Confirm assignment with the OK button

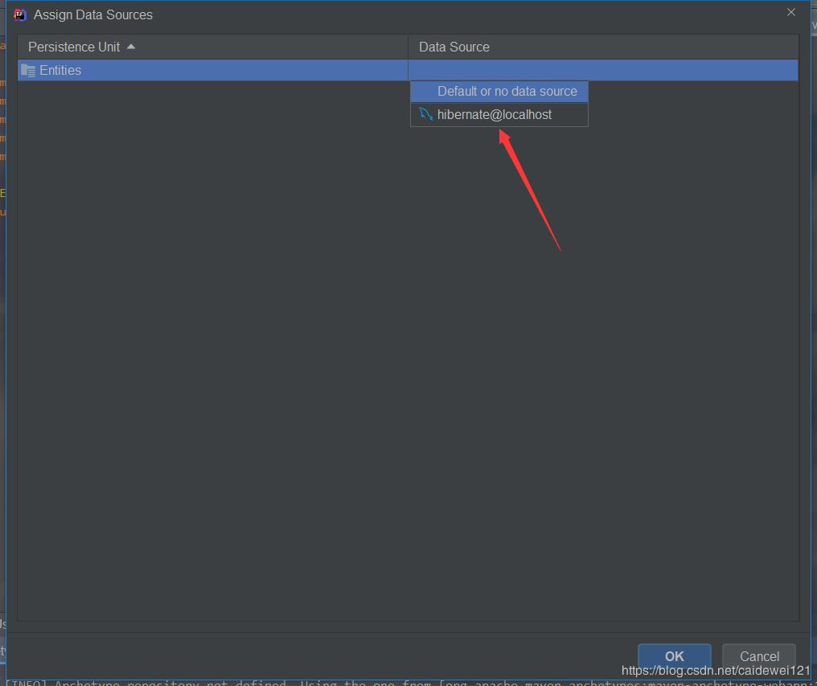click(x=674, y=656)
